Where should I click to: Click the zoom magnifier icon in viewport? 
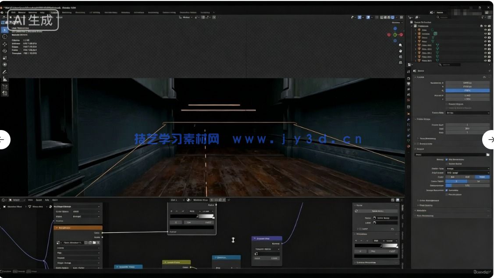click(x=401, y=45)
